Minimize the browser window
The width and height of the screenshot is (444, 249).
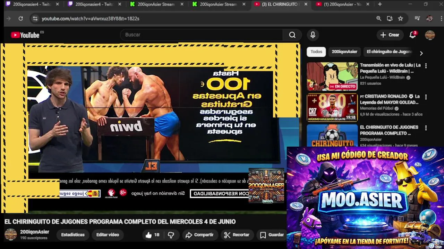(410, 4)
